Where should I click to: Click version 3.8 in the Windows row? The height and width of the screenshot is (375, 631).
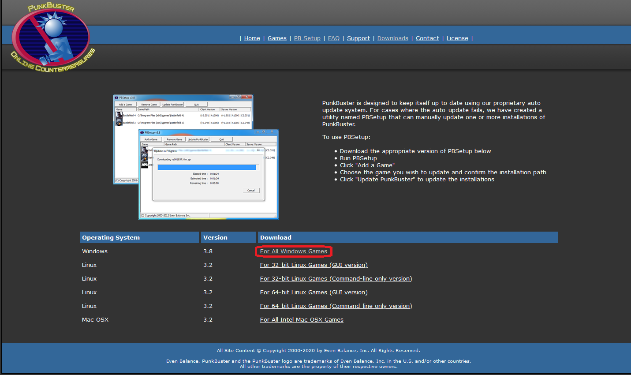pyautogui.click(x=208, y=251)
